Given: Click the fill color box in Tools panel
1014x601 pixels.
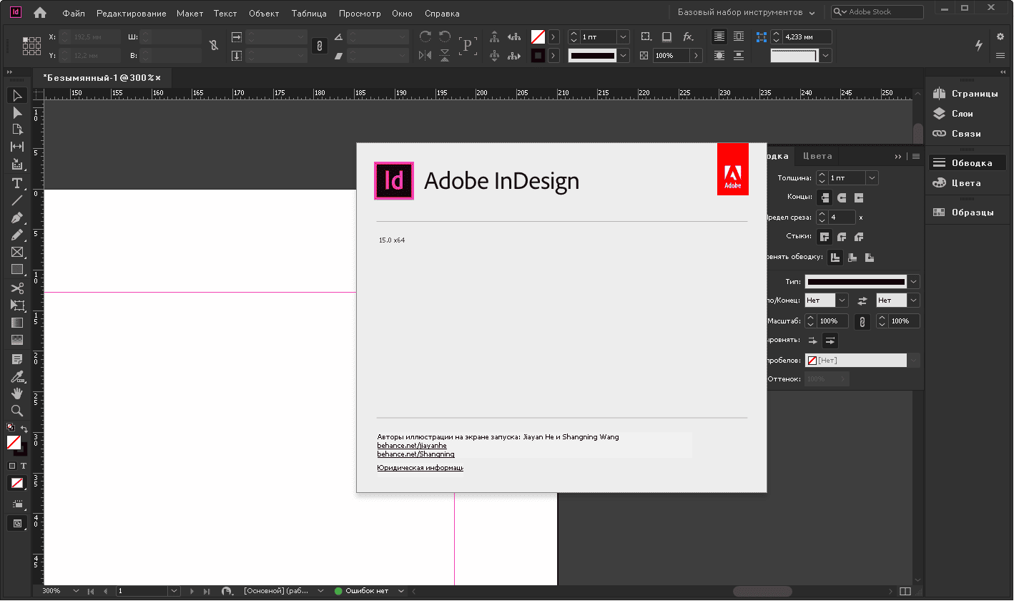Looking at the screenshot, I should pyautogui.click(x=14, y=443).
